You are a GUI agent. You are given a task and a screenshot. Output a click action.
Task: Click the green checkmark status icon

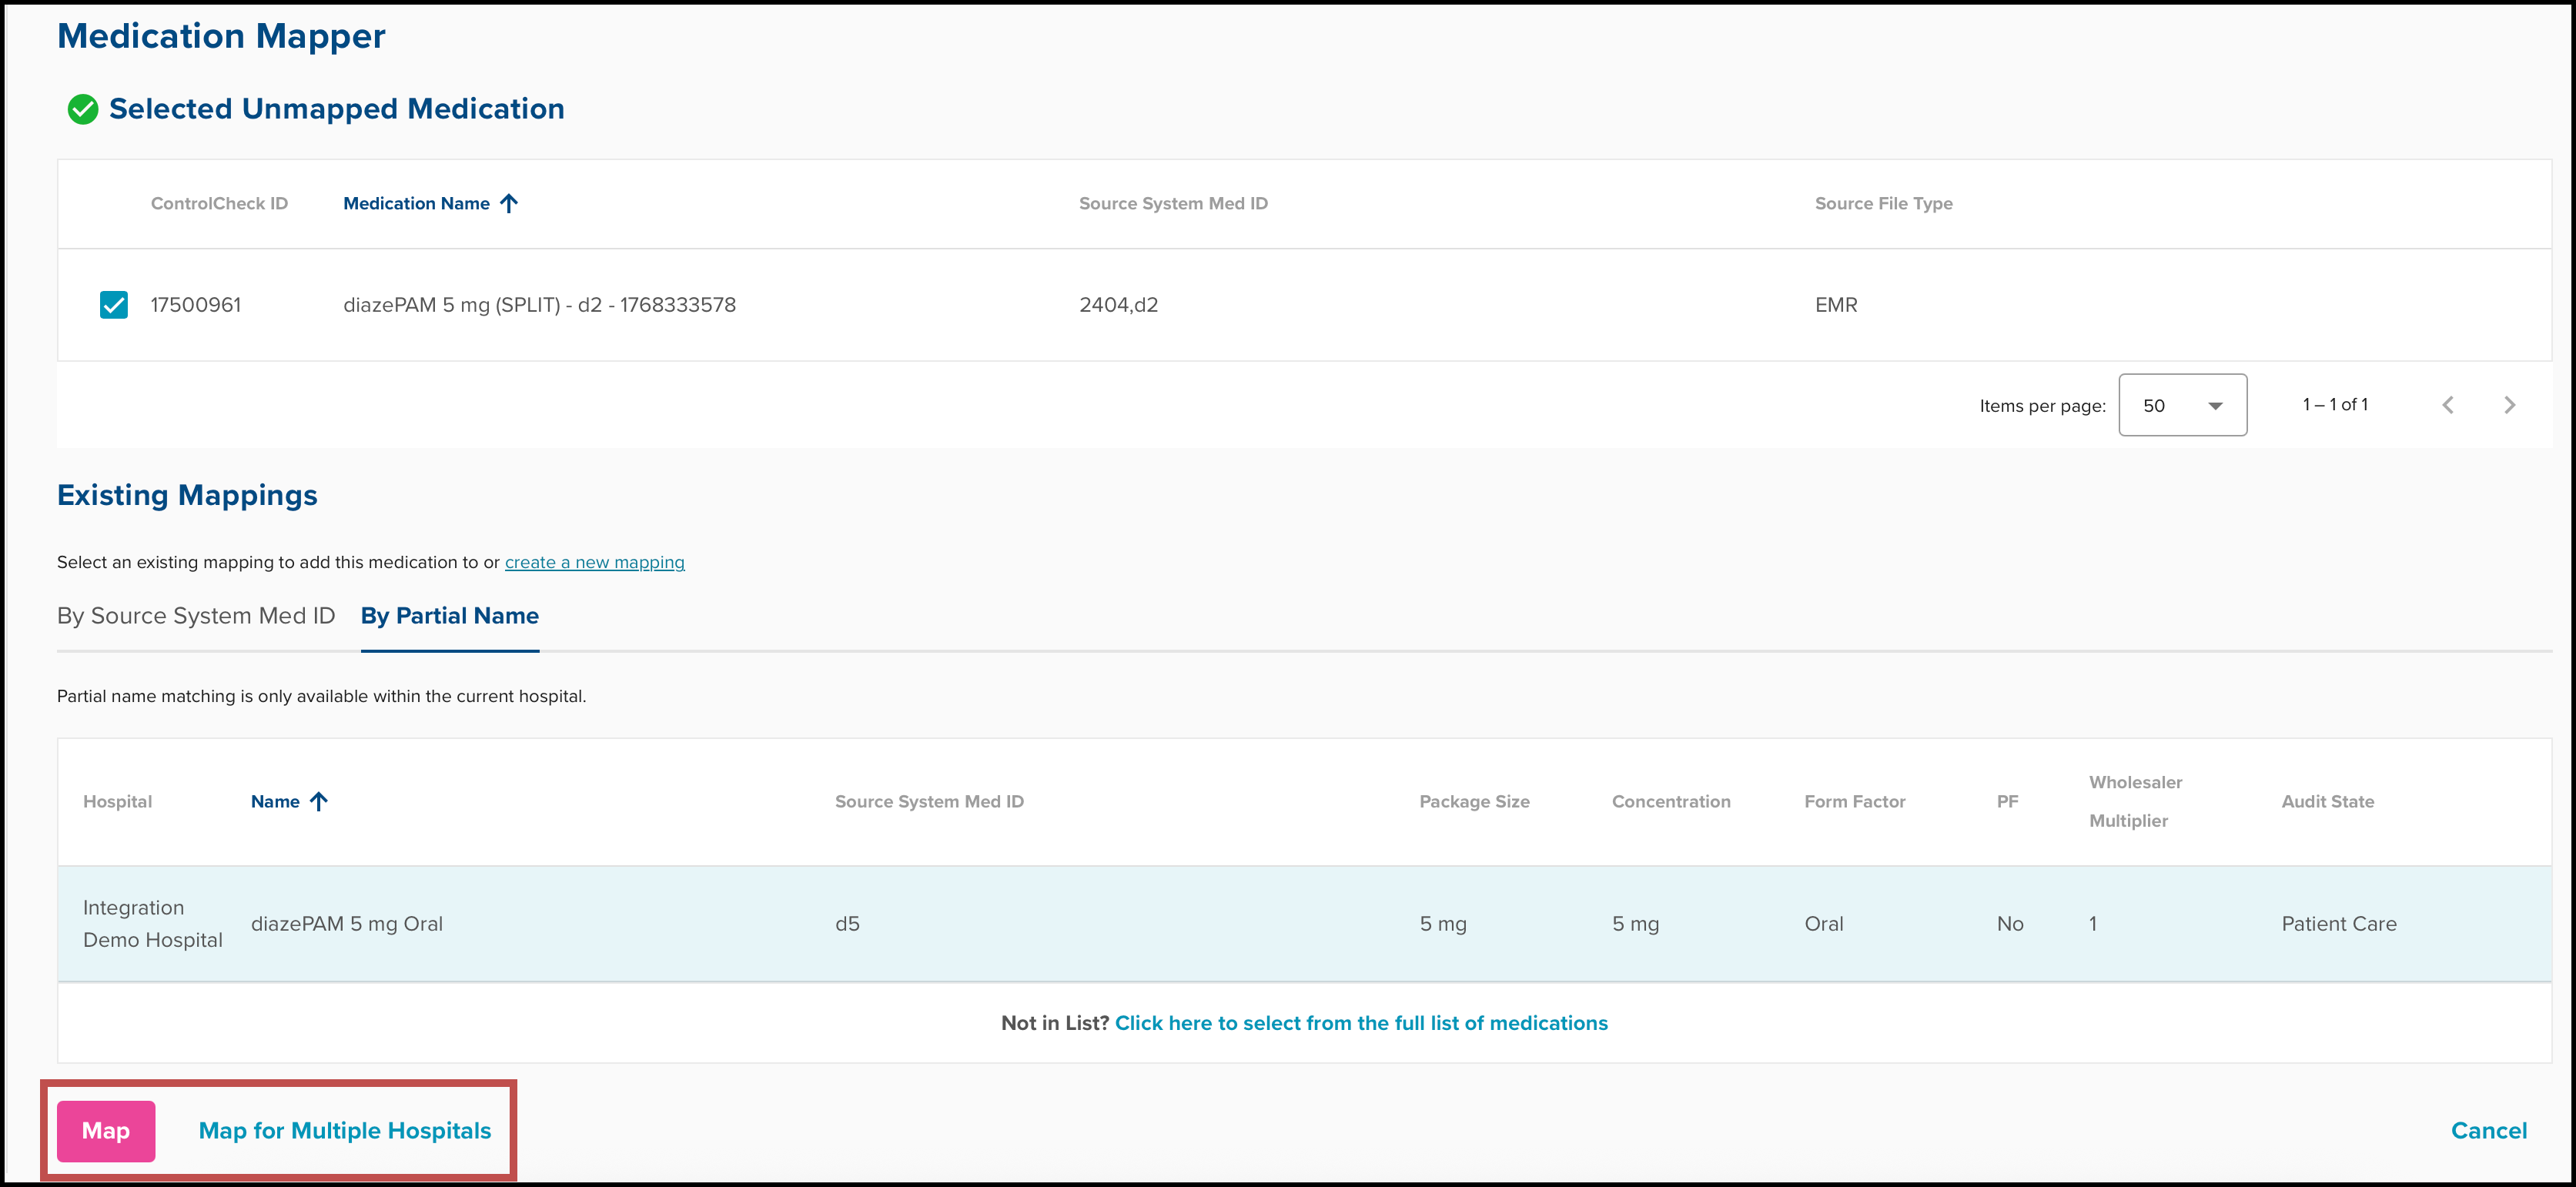click(x=83, y=109)
